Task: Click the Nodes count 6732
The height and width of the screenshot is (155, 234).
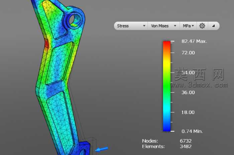Action: click(x=186, y=141)
